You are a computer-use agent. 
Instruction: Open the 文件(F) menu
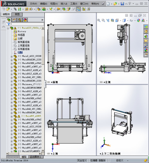34,4
